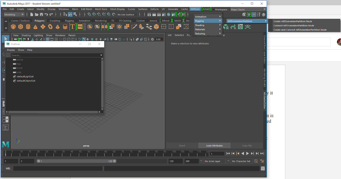Image resolution: width=341 pixels, height=179 pixels.
Task: Toggle Select by hierarchy mode
Action: (65, 14)
